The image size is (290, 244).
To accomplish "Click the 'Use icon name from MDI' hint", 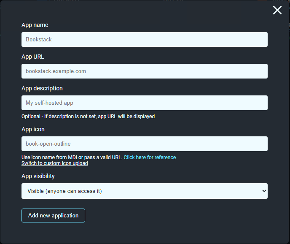I will pyautogui.click(x=72, y=157).
